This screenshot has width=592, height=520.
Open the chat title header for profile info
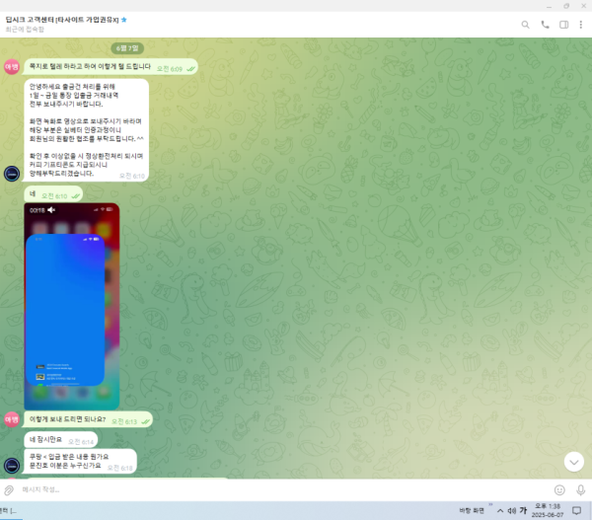pyautogui.click(x=62, y=20)
